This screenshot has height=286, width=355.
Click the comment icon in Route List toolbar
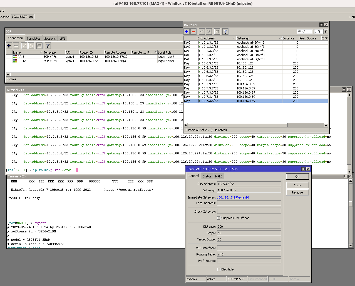pyautogui.click(x=217, y=32)
